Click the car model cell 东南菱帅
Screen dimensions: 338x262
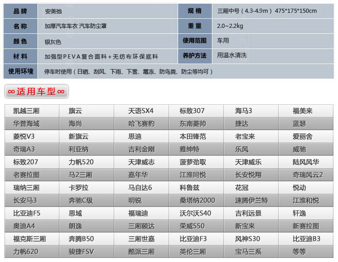tap(196, 123)
